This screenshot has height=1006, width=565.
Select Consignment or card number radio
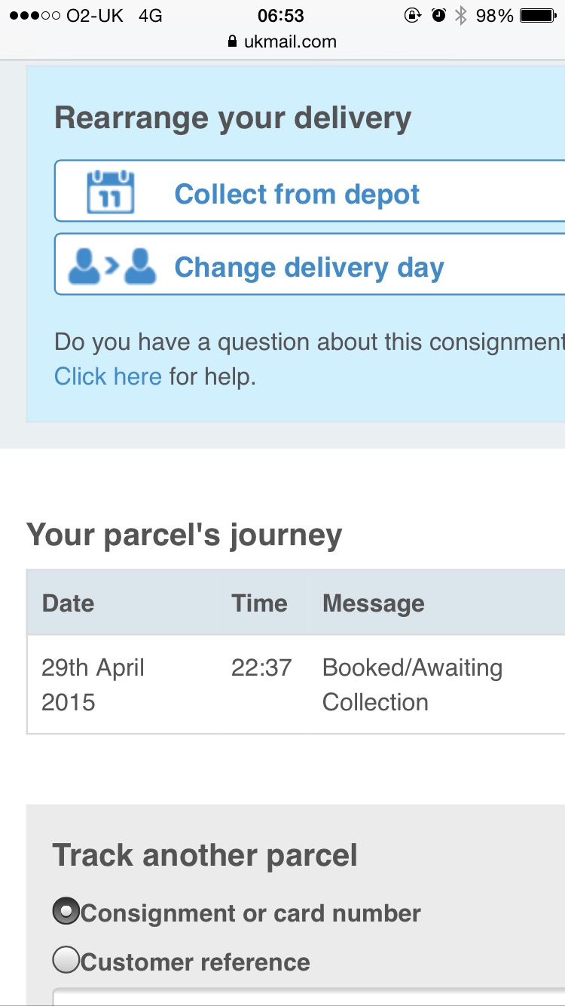click(x=66, y=912)
